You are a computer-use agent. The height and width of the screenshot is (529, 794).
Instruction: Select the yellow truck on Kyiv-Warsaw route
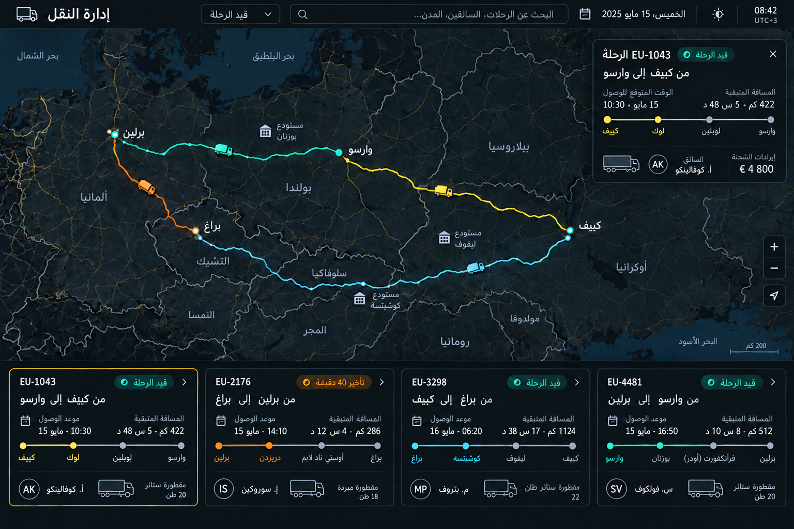tap(443, 191)
